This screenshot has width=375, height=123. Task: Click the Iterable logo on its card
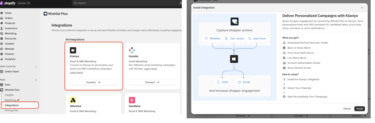[132, 50]
